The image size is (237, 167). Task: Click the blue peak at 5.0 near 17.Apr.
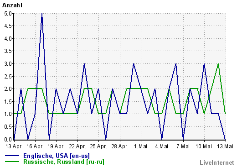tap(42, 15)
